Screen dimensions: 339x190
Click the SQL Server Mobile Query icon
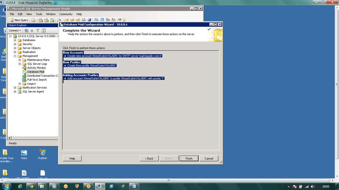click(x=59, y=20)
